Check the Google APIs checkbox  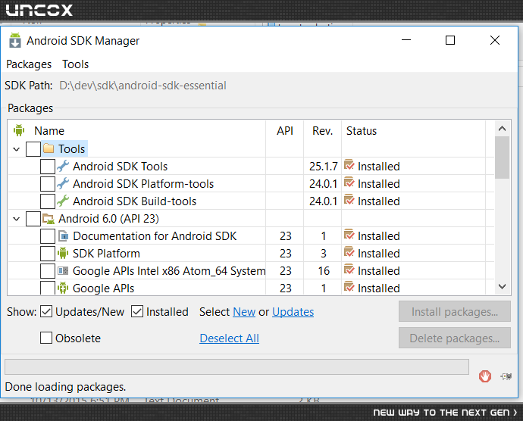tap(48, 288)
